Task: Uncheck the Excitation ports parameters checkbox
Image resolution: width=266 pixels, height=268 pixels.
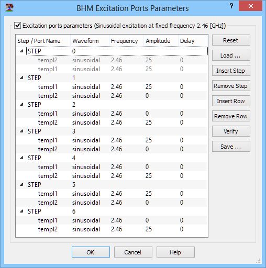Action: [x=18, y=26]
